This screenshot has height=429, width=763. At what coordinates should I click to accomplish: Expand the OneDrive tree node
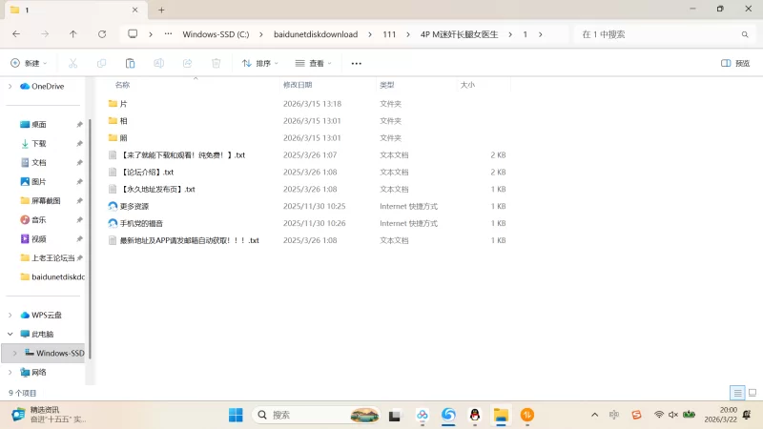pyautogui.click(x=10, y=86)
